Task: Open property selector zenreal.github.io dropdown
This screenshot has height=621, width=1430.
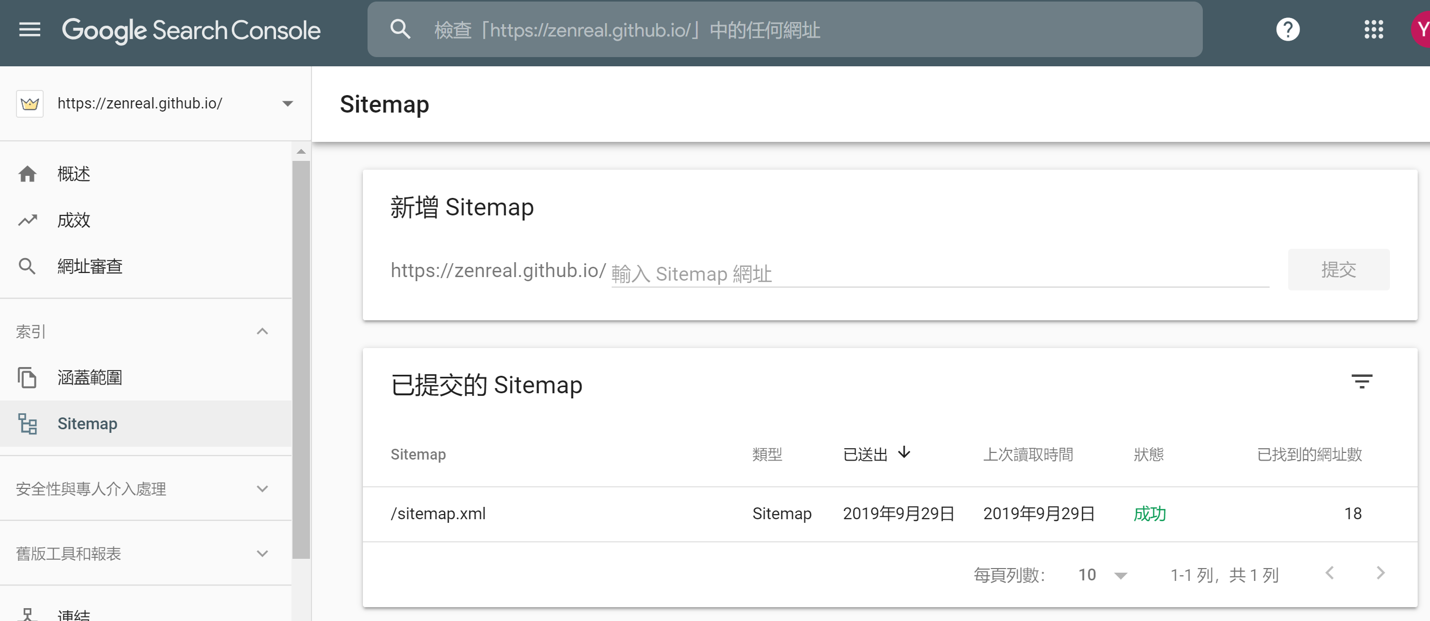Action: click(x=287, y=103)
